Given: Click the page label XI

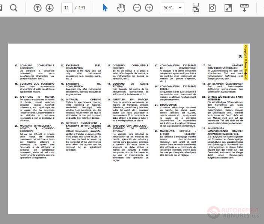Looking at the screenshot, I should pyautogui.click(x=241, y=56).
